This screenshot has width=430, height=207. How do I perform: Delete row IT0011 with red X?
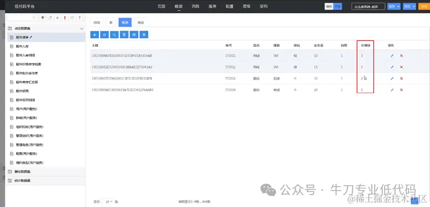pyautogui.click(x=401, y=56)
